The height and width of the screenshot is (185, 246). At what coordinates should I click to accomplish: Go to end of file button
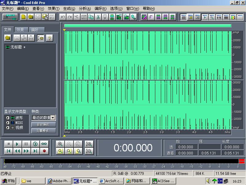(x=35, y=151)
